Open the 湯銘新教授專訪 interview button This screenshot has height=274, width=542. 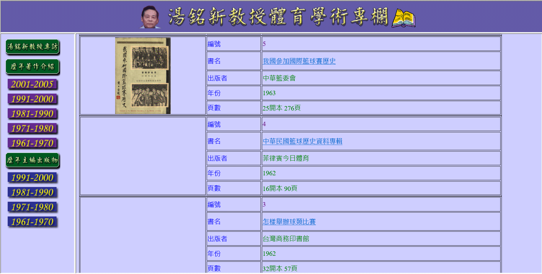click(32, 47)
